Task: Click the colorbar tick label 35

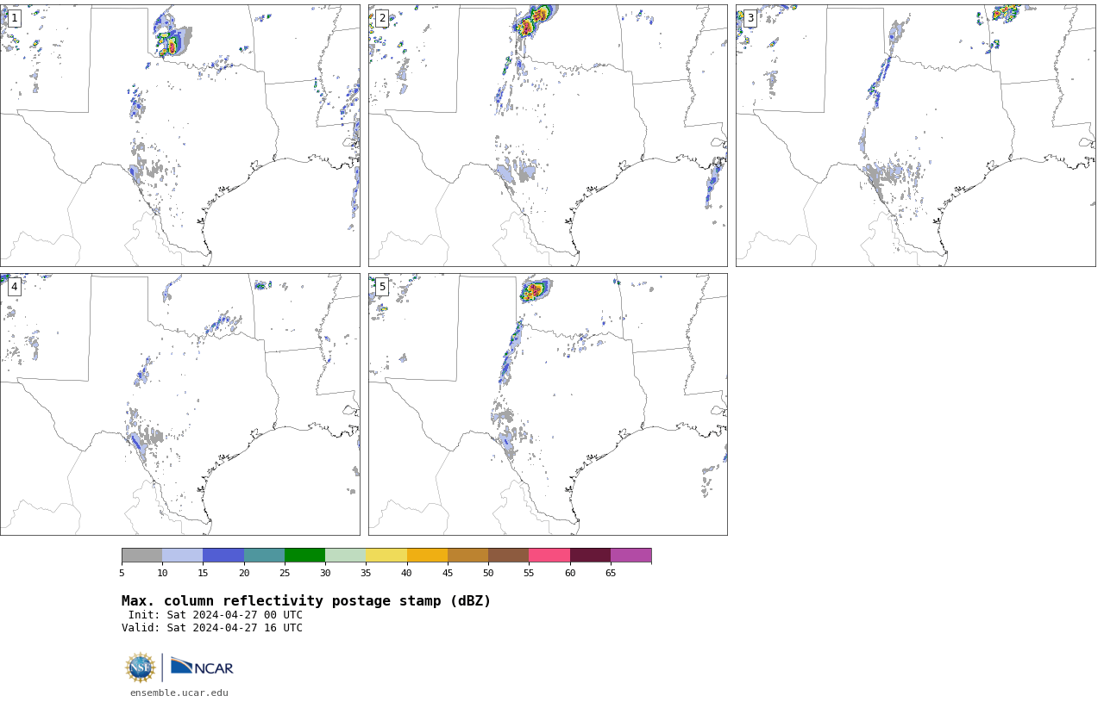Action: click(366, 574)
